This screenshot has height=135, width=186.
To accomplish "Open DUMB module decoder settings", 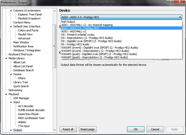I will click(31, 110).
